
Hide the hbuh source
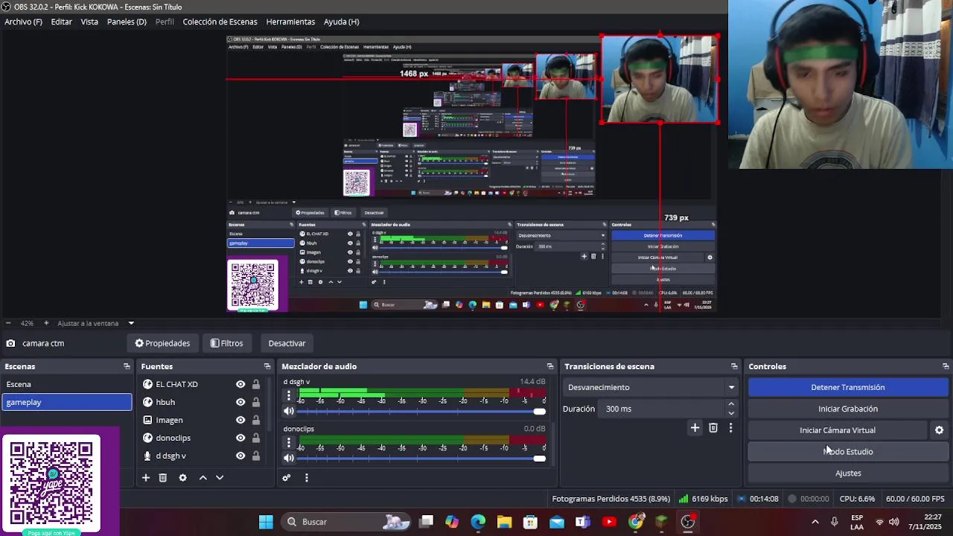tap(240, 402)
